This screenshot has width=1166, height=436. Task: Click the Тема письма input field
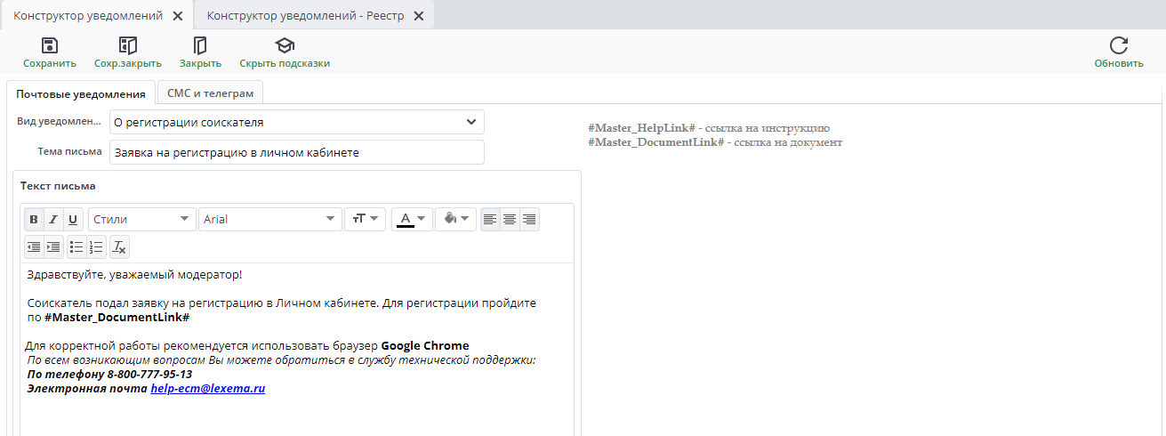click(x=297, y=152)
